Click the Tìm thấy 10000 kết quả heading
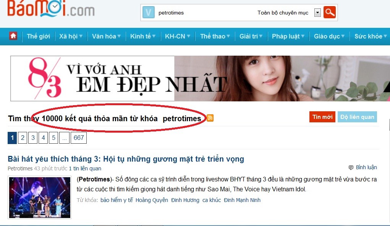Image resolution: width=390 pixels, height=226 pixels. 104,118
